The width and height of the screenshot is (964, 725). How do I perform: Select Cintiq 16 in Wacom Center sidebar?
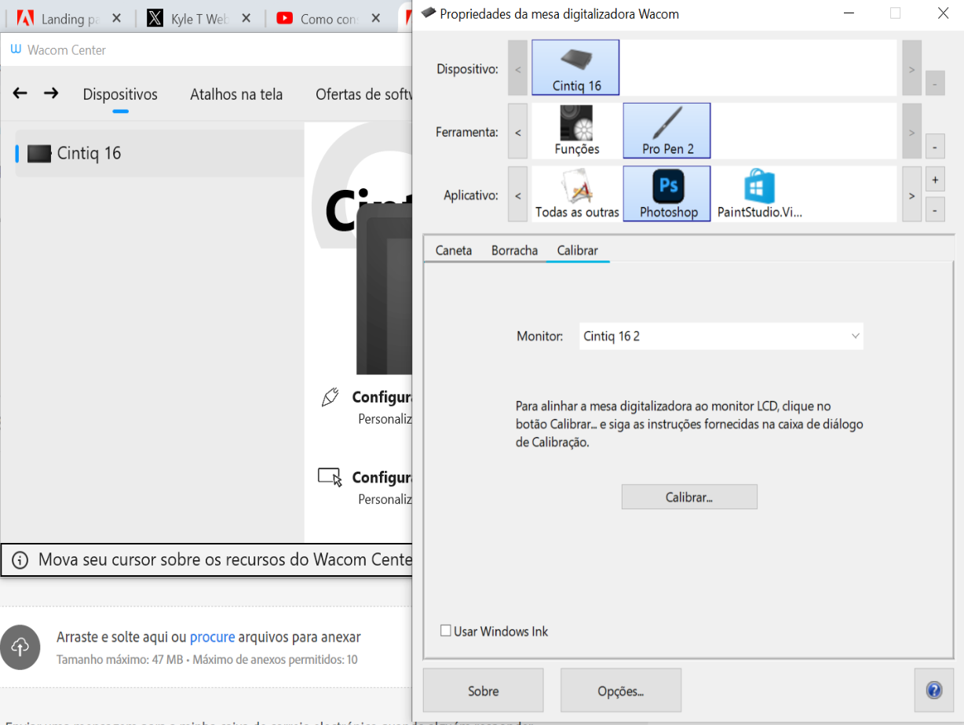coord(159,153)
